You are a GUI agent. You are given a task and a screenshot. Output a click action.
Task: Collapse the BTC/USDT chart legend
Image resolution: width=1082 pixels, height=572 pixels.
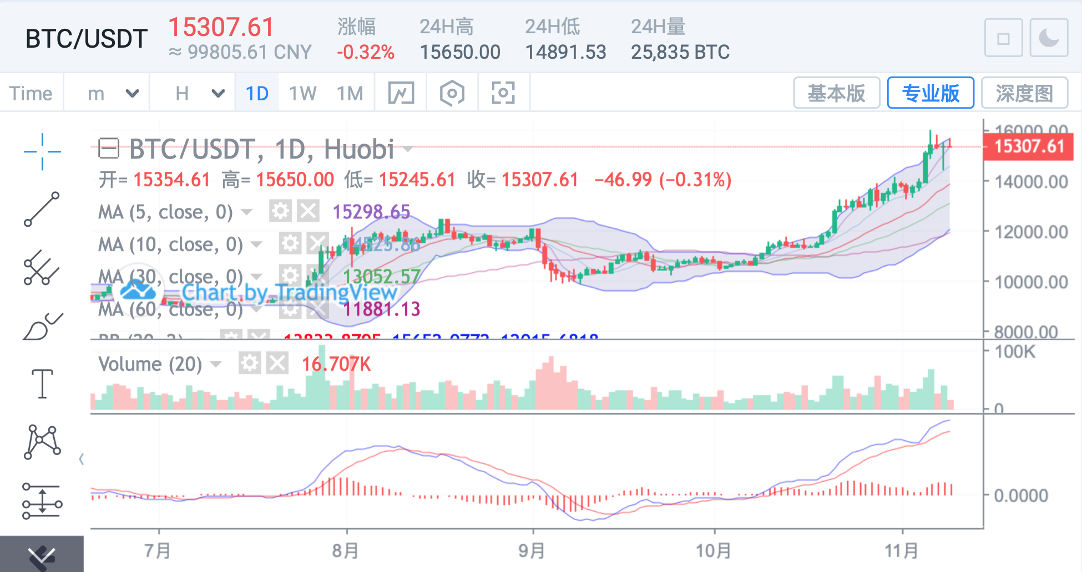tap(109, 149)
